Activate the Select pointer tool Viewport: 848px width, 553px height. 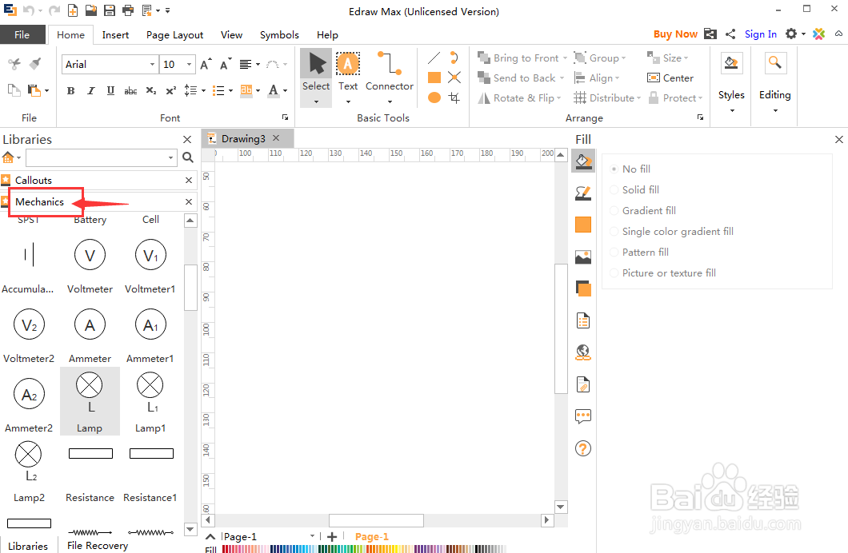click(x=316, y=78)
